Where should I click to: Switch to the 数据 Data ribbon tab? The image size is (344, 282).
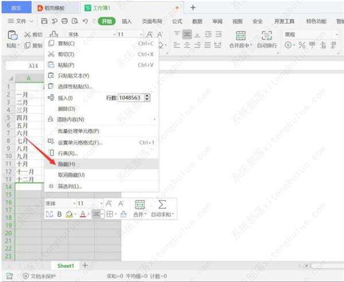[x=197, y=21]
